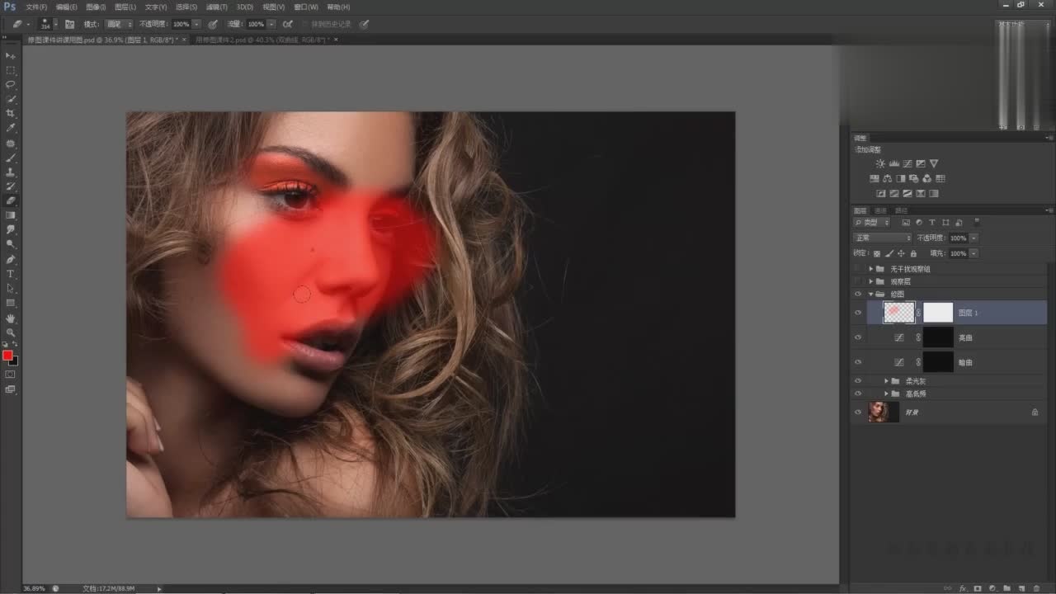Open 滤镜(T) menu

(x=217, y=7)
